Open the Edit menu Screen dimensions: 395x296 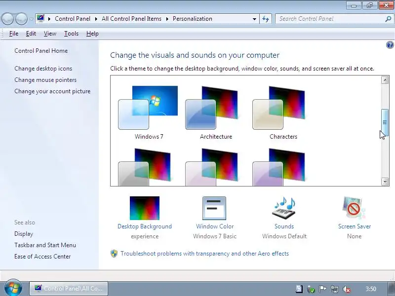(x=31, y=34)
